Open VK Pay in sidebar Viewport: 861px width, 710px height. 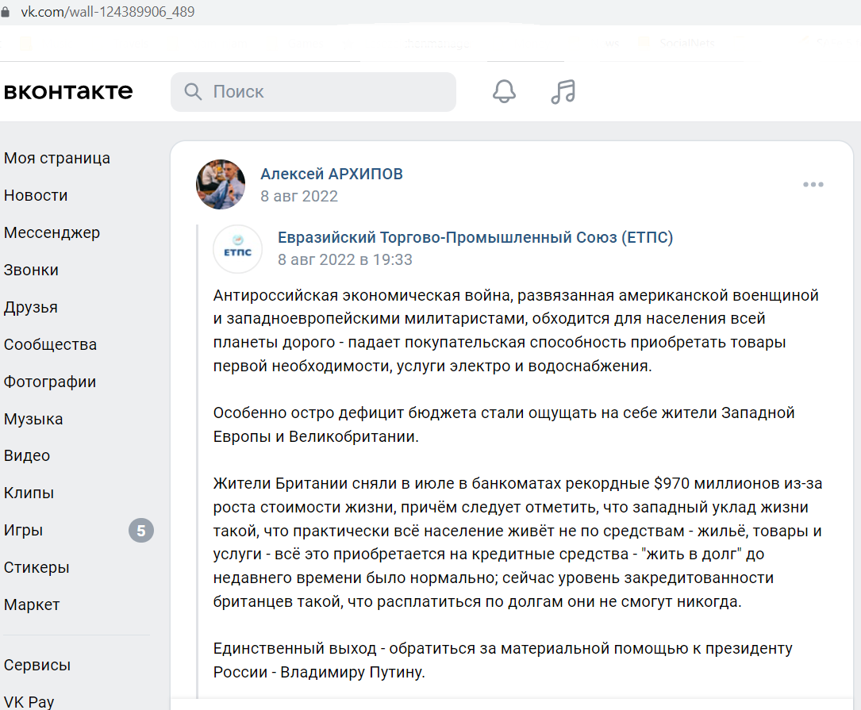tap(29, 702)
